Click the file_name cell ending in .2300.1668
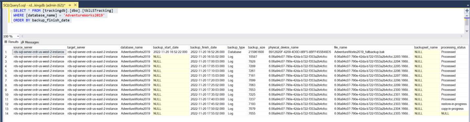The image size is (470, 122). (x=373, y=90)
